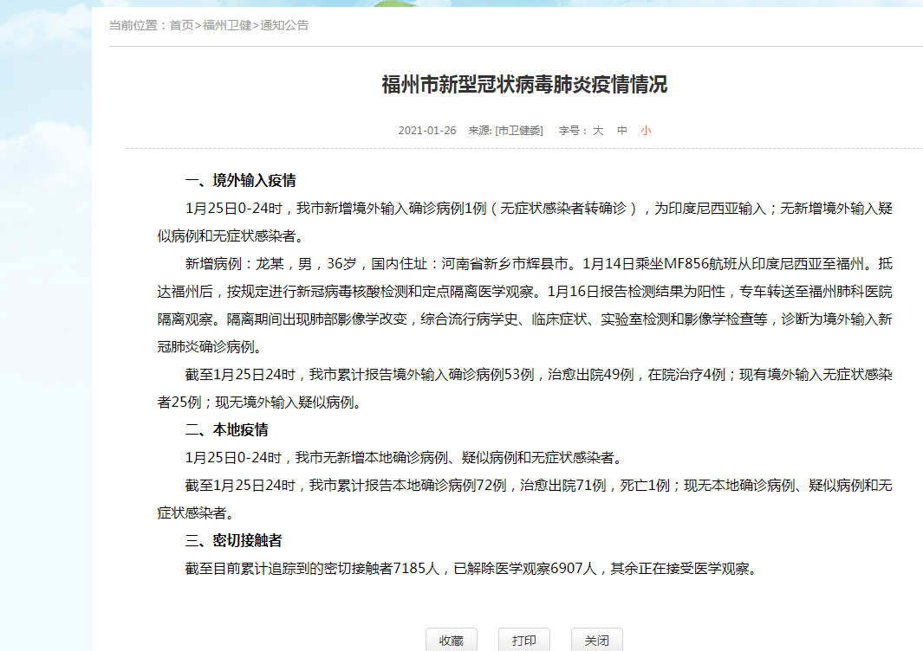Click the 打印 button
This screenshot has width=923, height=651.
tap(523, 640)
